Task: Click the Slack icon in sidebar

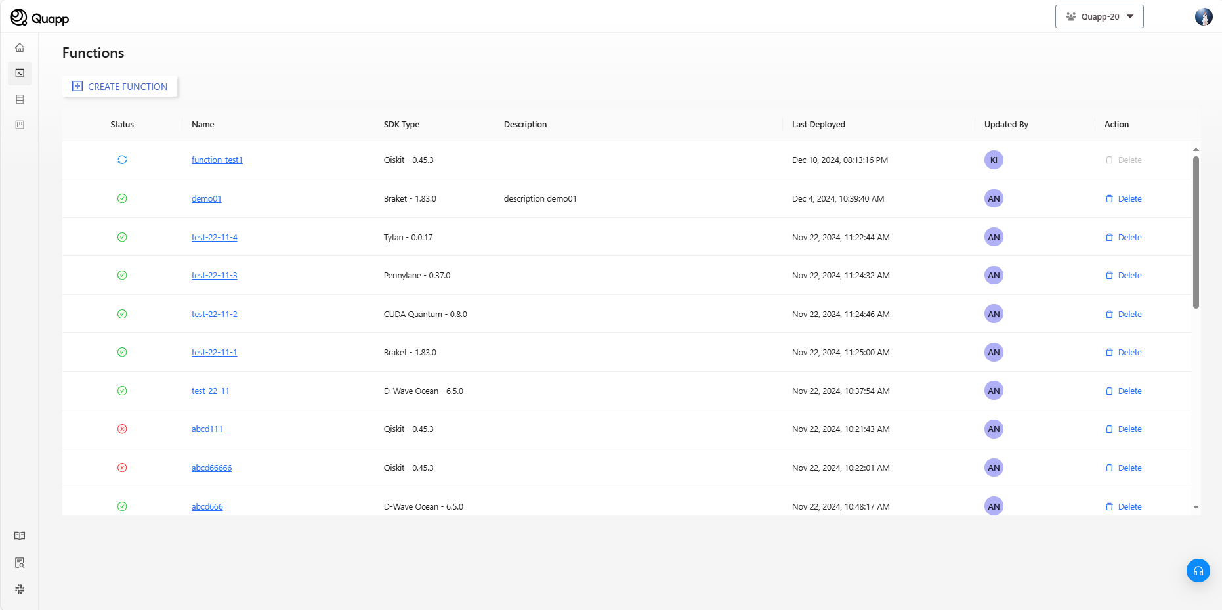Action: pyautogui.click(x=20, y=589)
